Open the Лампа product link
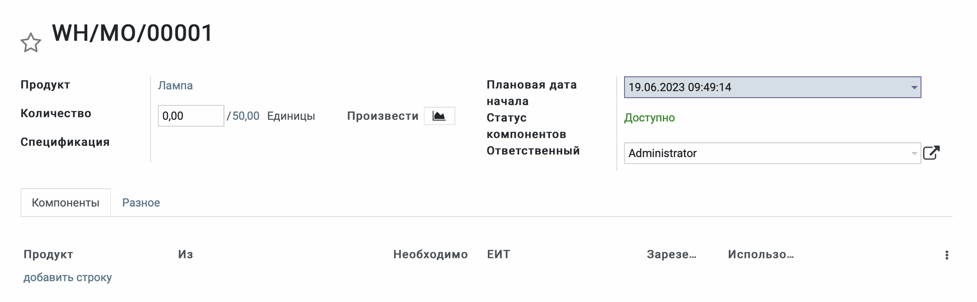 [175, 85]
